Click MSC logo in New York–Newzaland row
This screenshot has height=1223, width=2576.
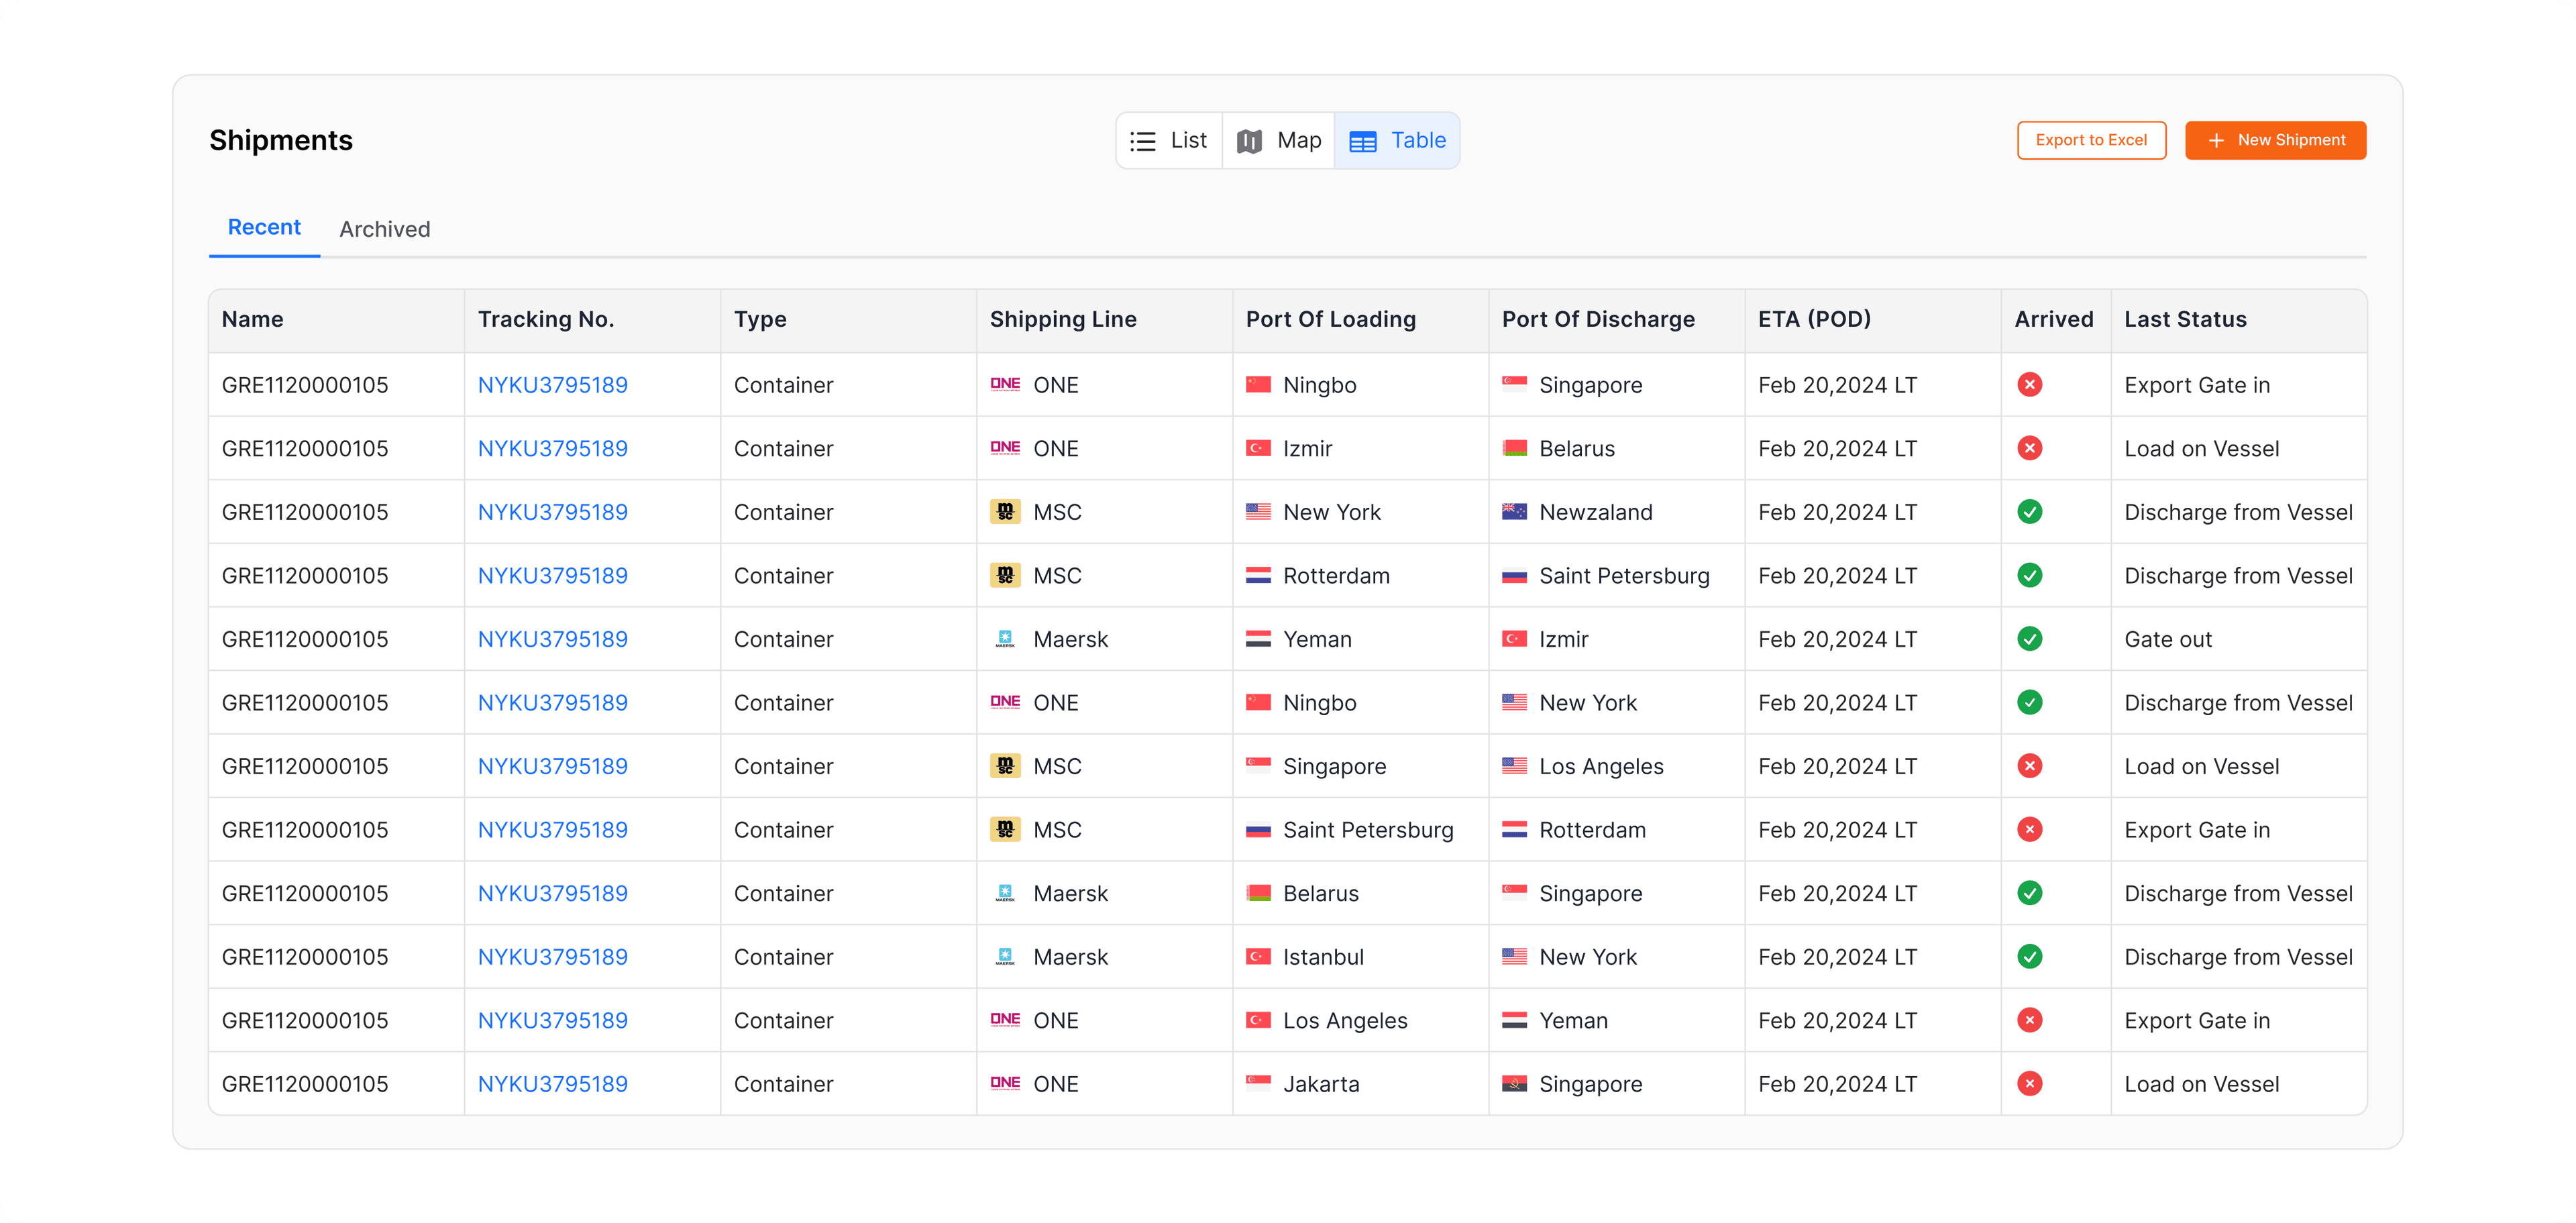(1005, 512)
